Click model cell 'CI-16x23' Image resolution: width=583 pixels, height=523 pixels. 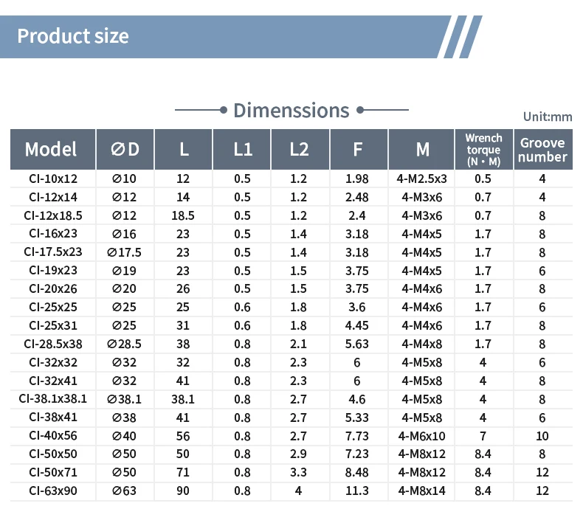(x=53, y=233)
